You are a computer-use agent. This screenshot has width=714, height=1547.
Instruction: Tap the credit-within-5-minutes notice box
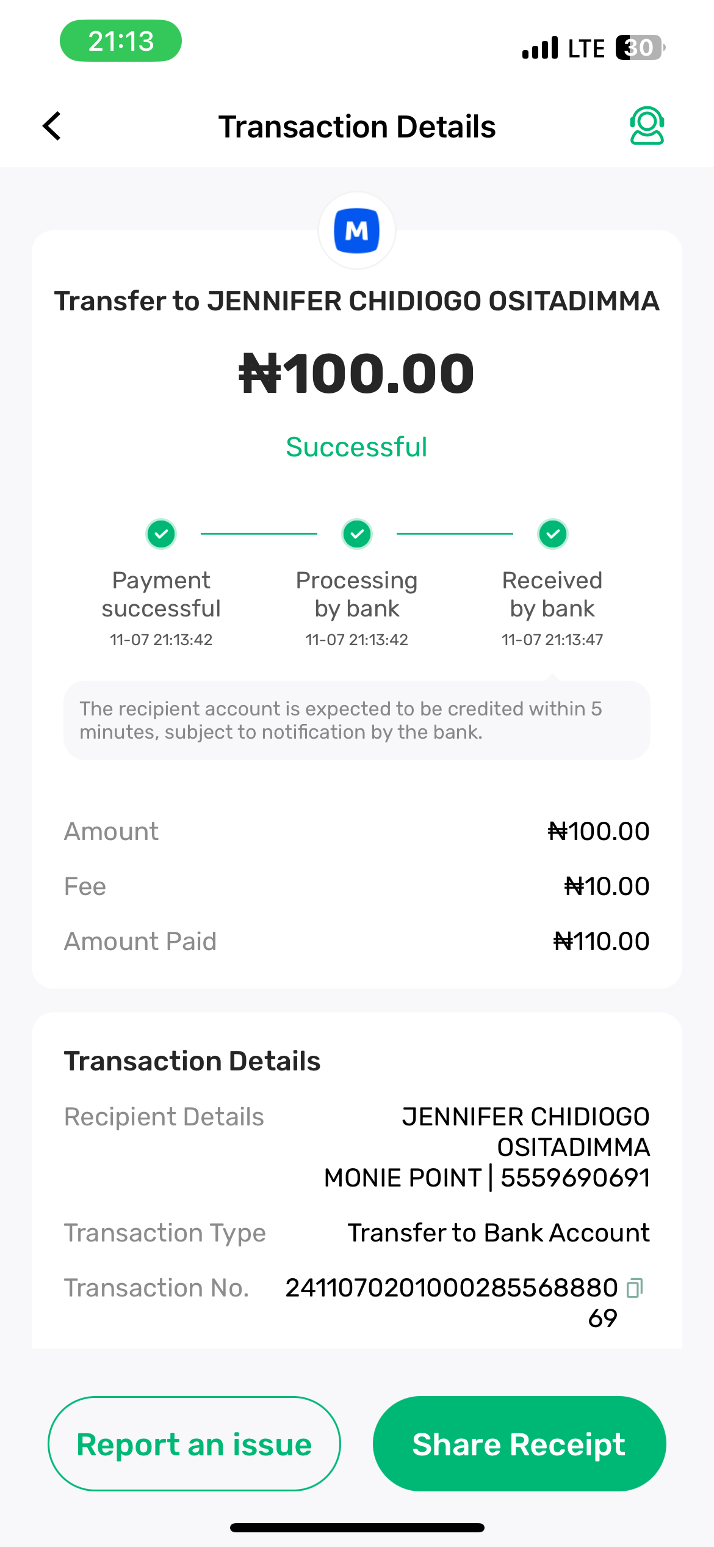pyautogui.click(x=357, y=720)
